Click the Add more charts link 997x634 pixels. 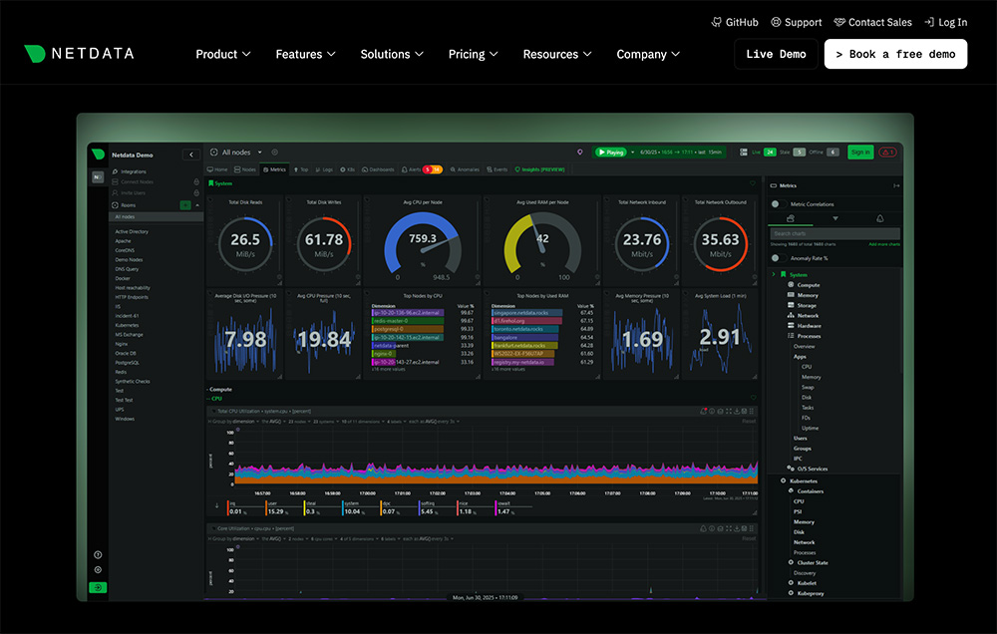(883, 244)
